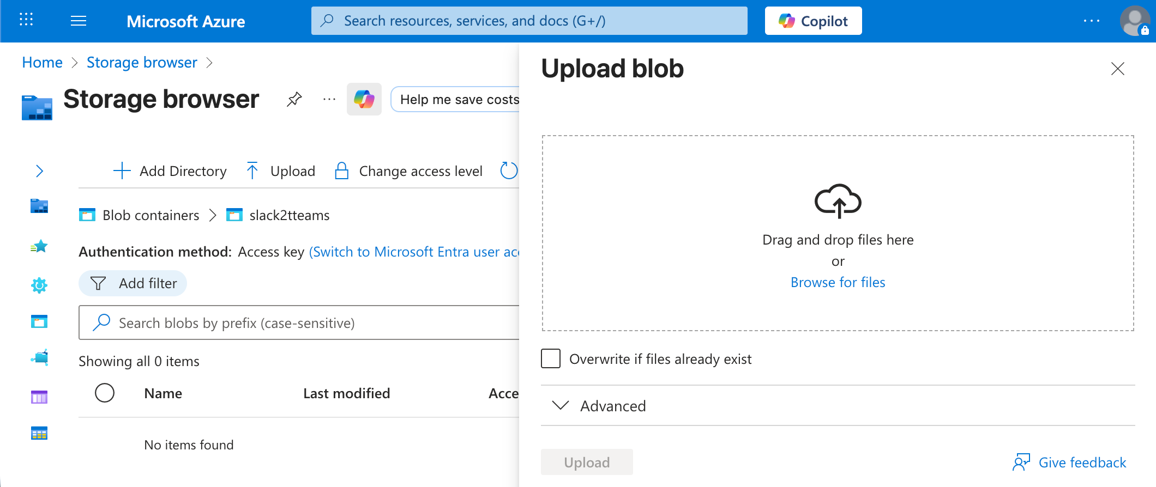The image size is (1156, 487).
Task: Open Storage browser more actions ellipsis
Action: pos(329,99)
